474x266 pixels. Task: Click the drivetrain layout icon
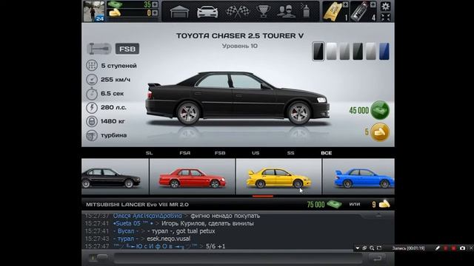(x=99, y=49)
